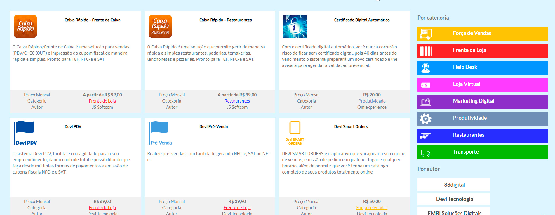Show the Transporte category apps
555x215 pixels.
[483, 152]
